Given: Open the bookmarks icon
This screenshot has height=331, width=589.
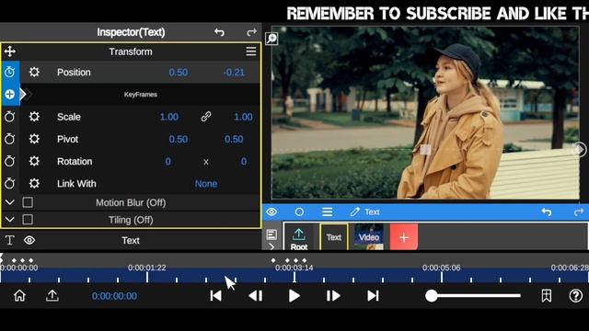Looking at the screenshot, I should click(547, 296).
